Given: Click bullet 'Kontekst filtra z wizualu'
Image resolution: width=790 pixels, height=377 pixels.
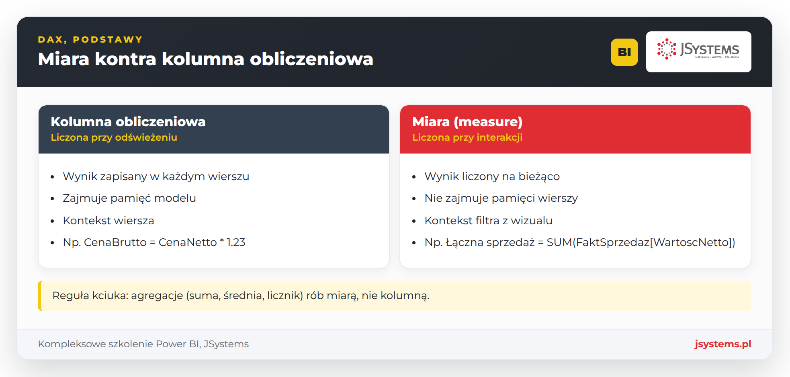Looking at the screenshot, I should (488, 221).
